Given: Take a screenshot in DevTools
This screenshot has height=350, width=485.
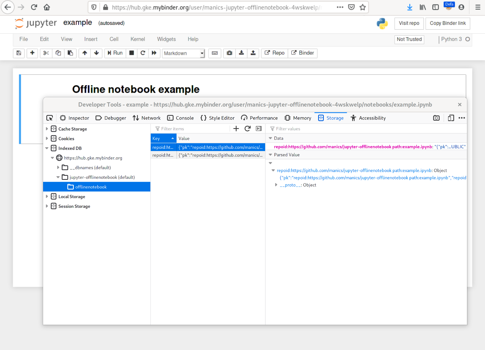Looking at the screenshot, I should [436, 118].
